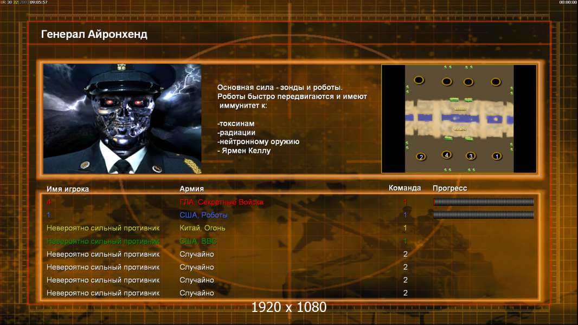Click the progress bar for player 1
The image size is (578, 325).
483,214
